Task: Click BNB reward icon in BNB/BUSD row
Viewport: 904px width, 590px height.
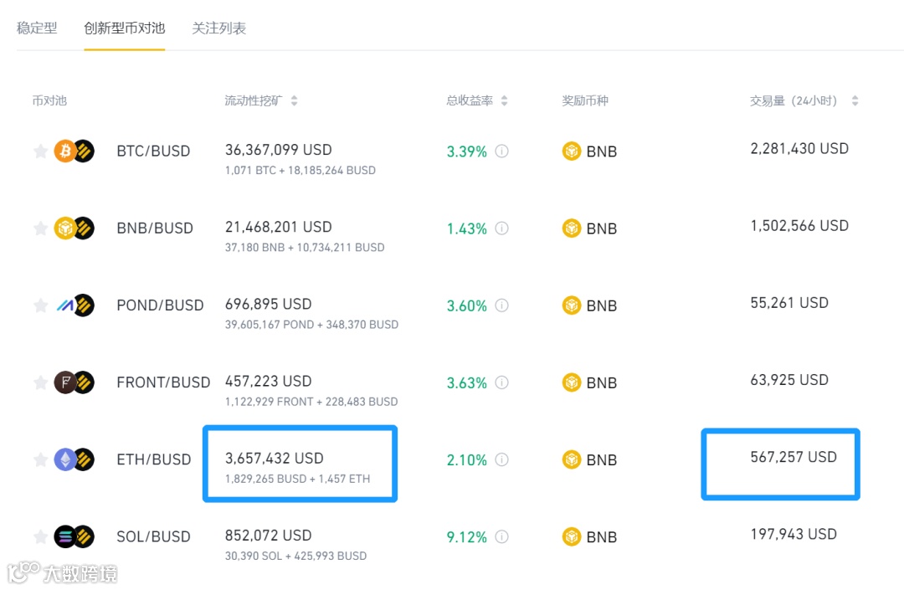Action: pyautogui.click(x=572, y=228)
